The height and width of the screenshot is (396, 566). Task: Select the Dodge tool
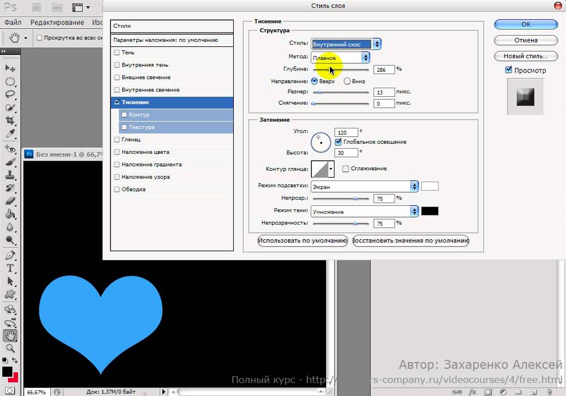tap(10, 240)
